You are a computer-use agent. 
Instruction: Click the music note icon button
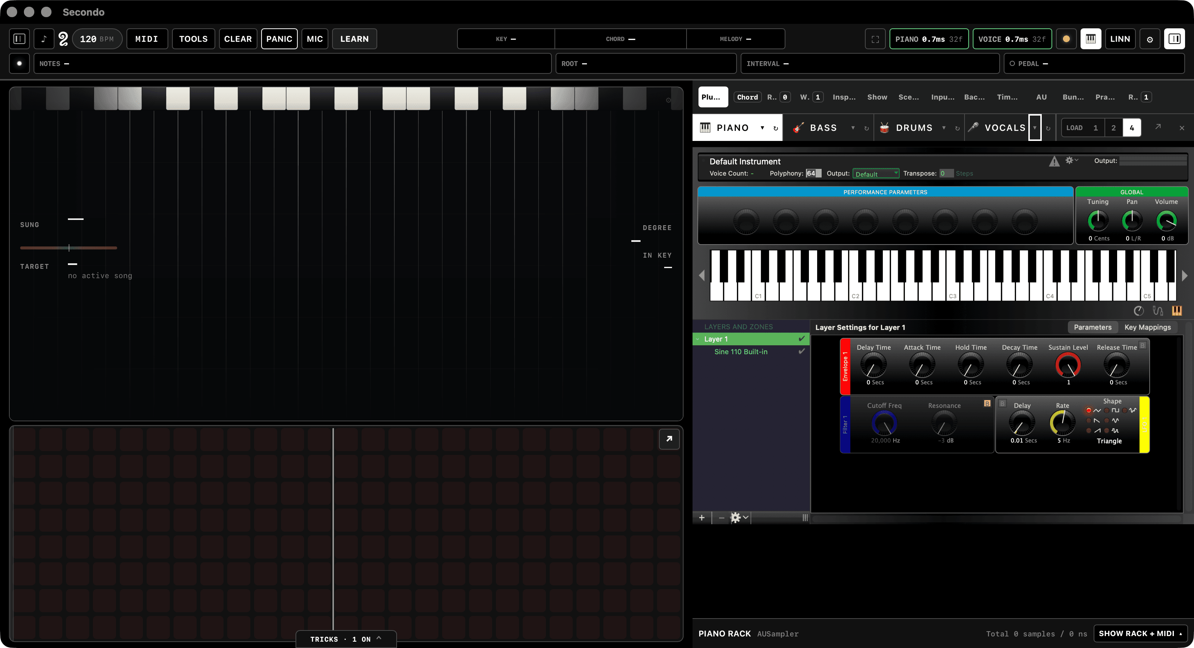(x=44, y=39)
